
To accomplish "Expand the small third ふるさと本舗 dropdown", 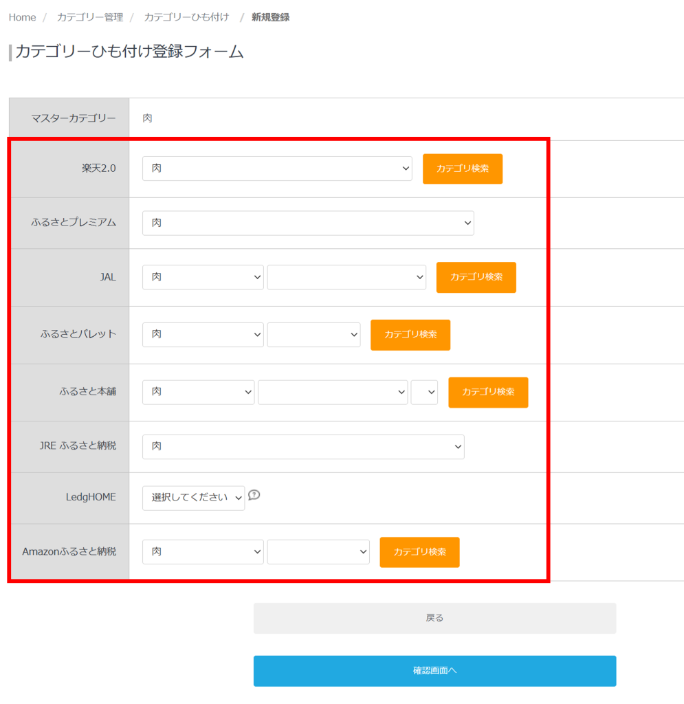I will [x=424, y=392].
